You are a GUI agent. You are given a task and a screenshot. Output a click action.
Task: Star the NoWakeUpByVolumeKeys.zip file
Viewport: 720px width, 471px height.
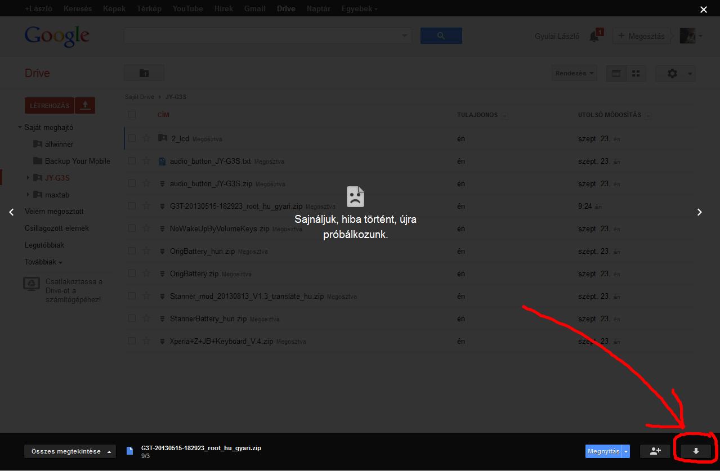point(147,228)
